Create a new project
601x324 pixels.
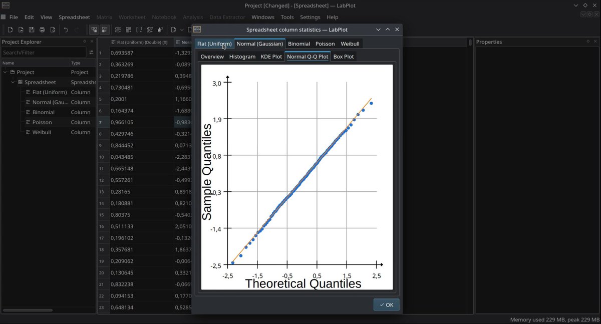point(10,29)
